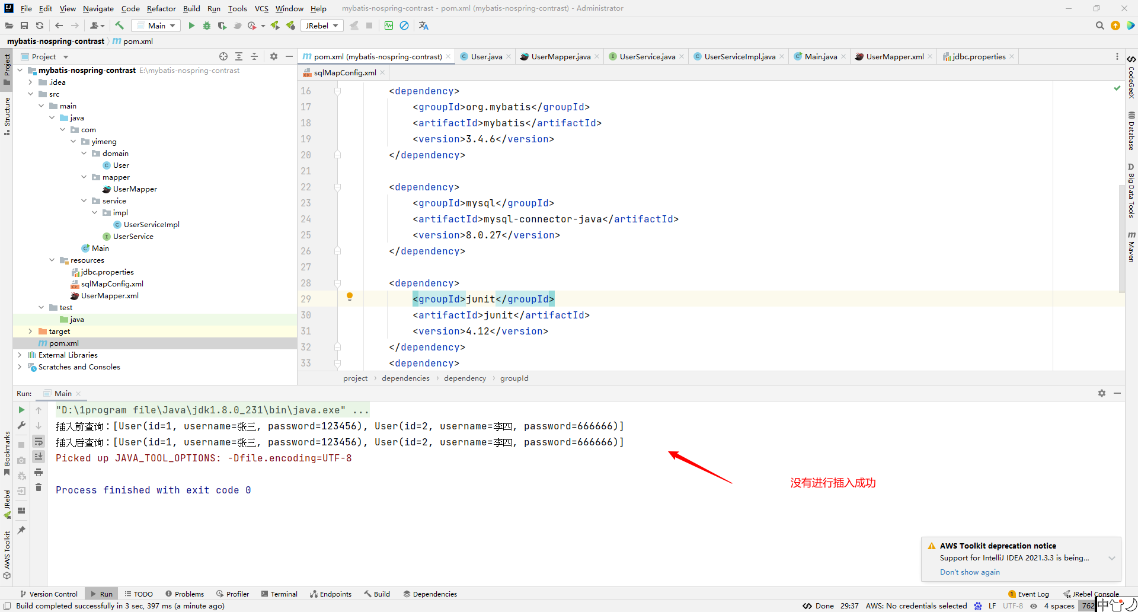
Task: Expand the target folder in tree
Action: click(x=31, y=331)
